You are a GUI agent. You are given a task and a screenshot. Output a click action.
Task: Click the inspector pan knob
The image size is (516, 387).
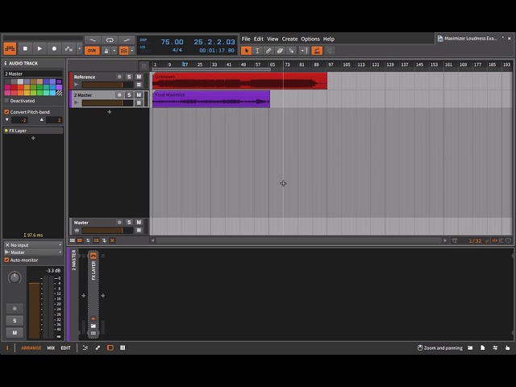[x=15, y=277]
